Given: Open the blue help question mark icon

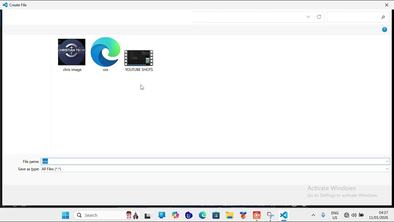Looking at the screenshot, I should (384, 30).
